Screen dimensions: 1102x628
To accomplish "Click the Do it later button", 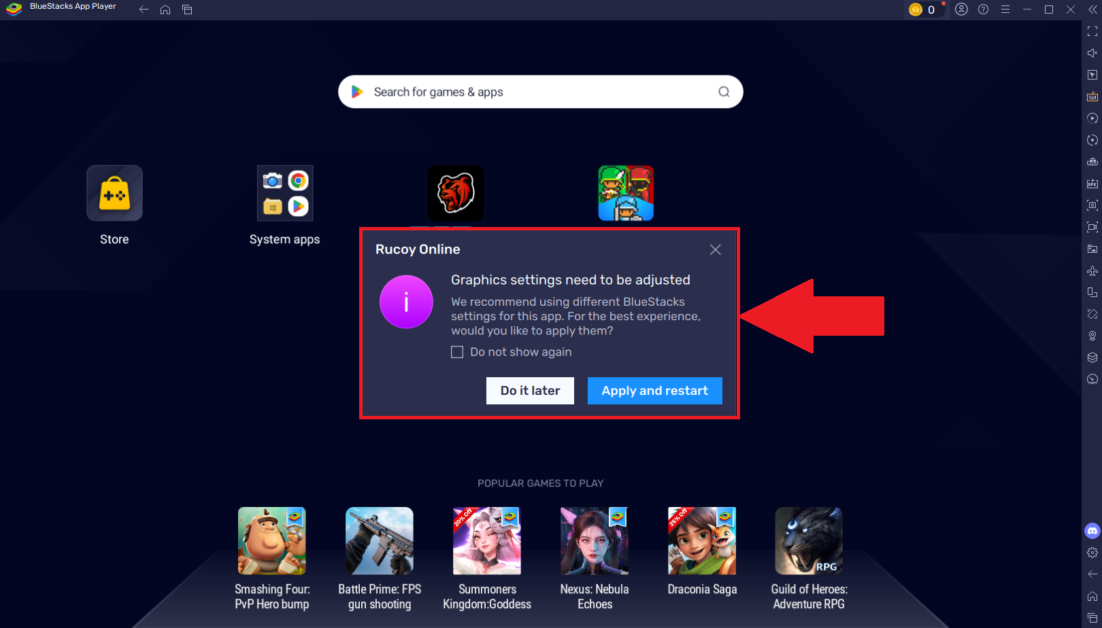I will (530, 391).
